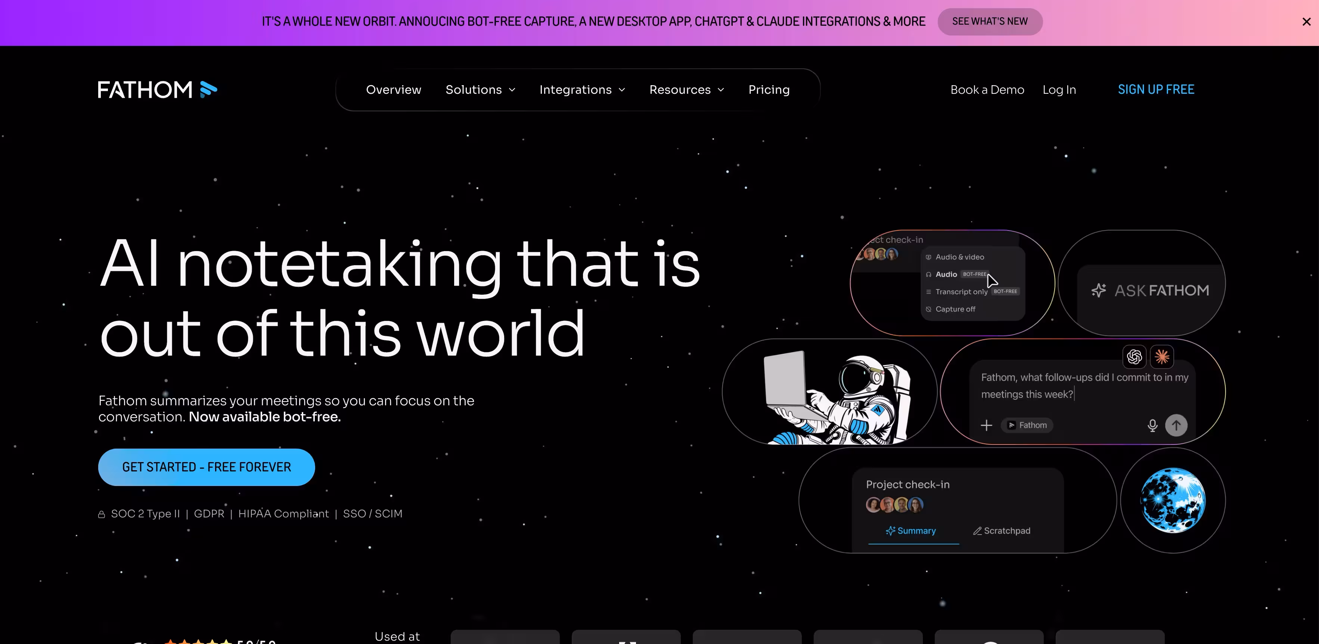This screenshot has width=1319, height=644.
Task: Open the Overview nav item
Action: [394, 90]
